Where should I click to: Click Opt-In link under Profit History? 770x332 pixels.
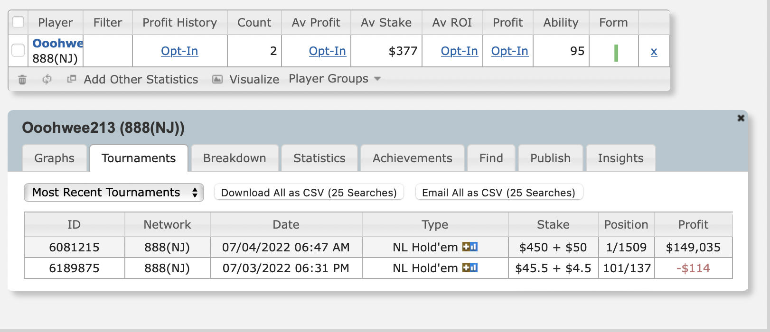179,51
